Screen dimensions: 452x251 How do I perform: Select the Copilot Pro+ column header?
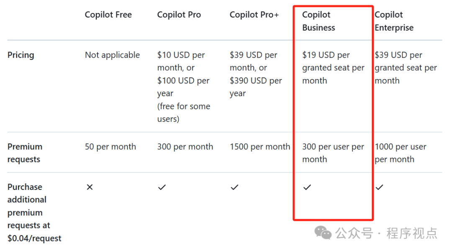254,15
